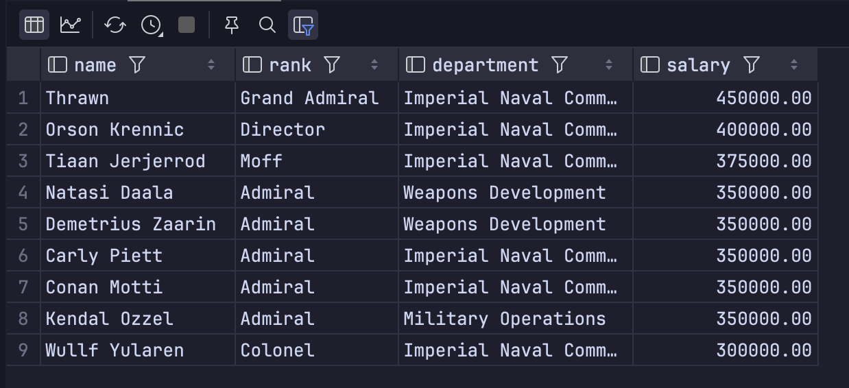Sort by the salary column arrows
This screenshot has height=388, width=849.
pyautogui.click(x=793, y=64)
